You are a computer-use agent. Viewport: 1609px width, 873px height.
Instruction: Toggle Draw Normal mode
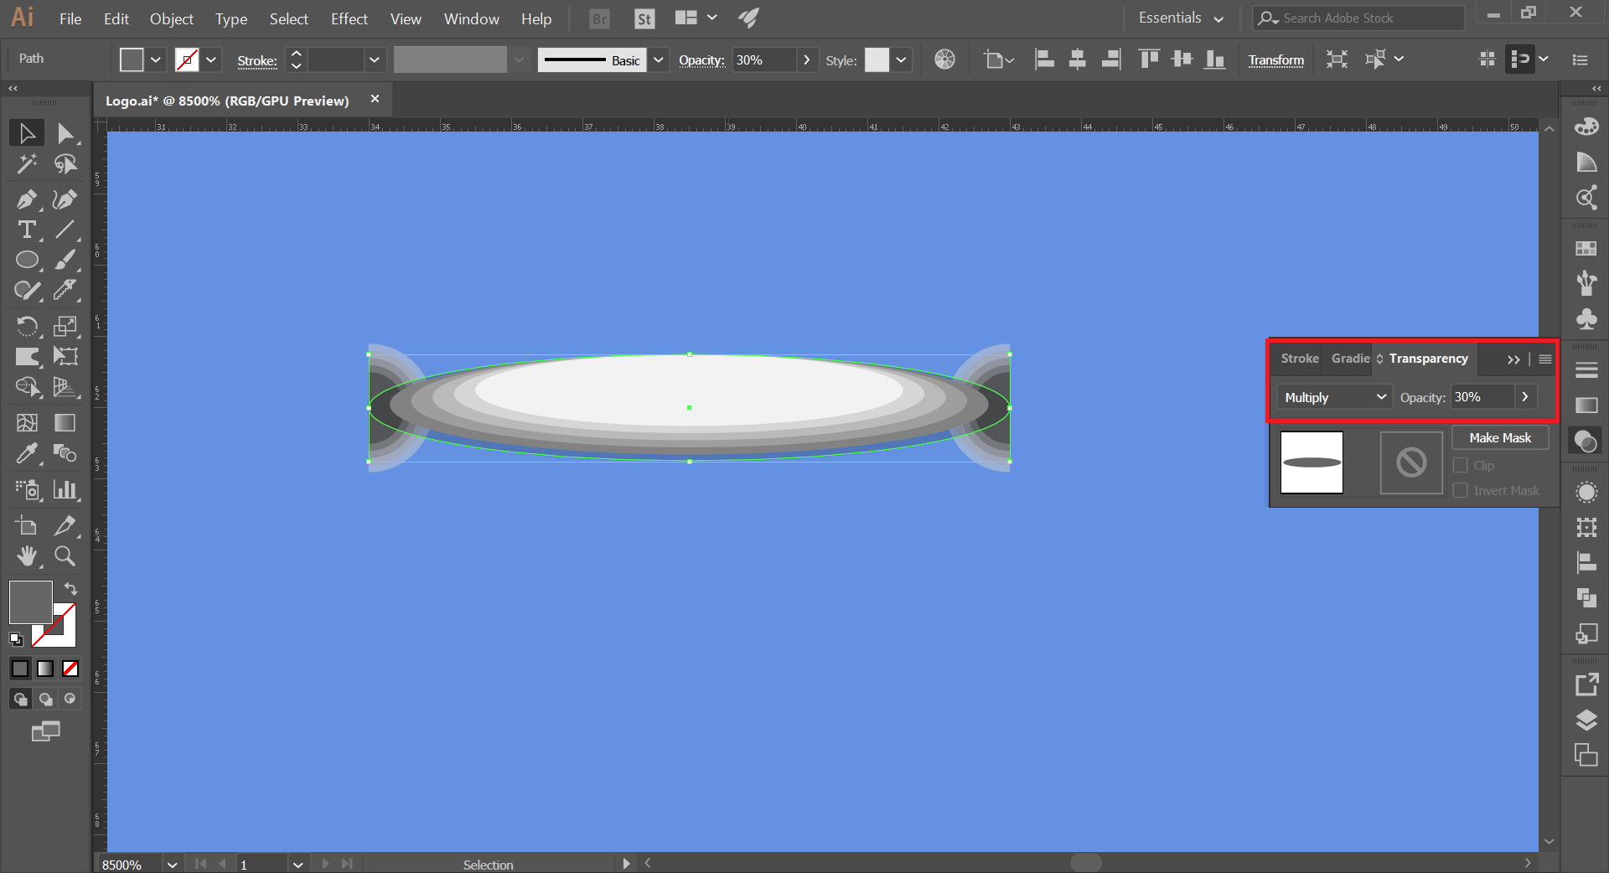[20, 699]
